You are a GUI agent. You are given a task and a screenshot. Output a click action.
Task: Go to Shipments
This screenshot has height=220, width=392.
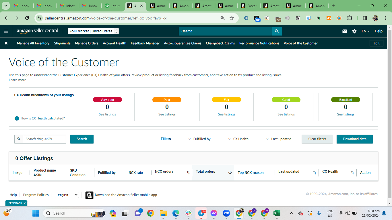62,43
